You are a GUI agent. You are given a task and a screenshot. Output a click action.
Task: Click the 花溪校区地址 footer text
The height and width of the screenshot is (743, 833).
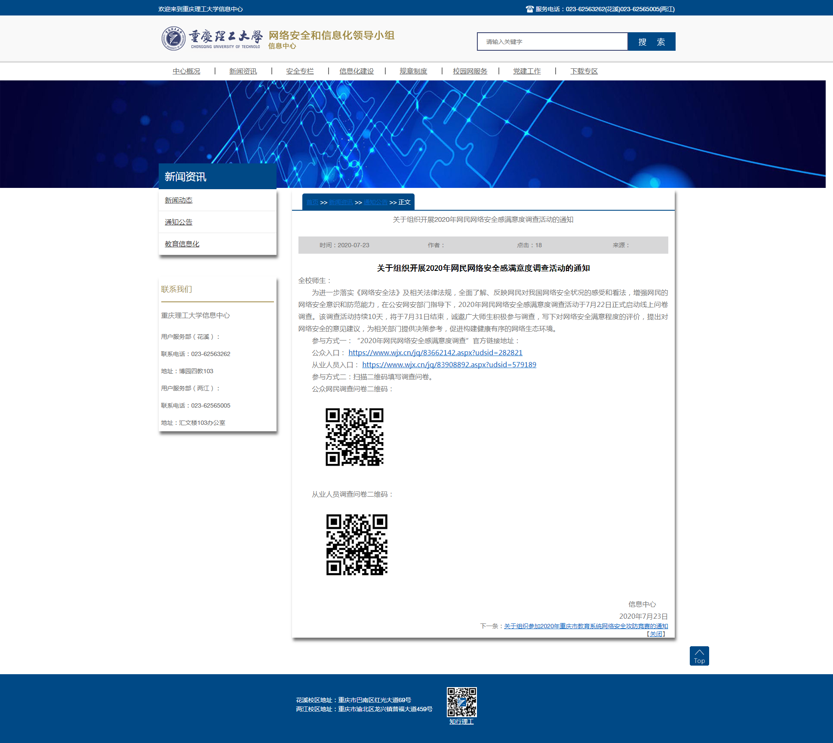tap(353, 700)
